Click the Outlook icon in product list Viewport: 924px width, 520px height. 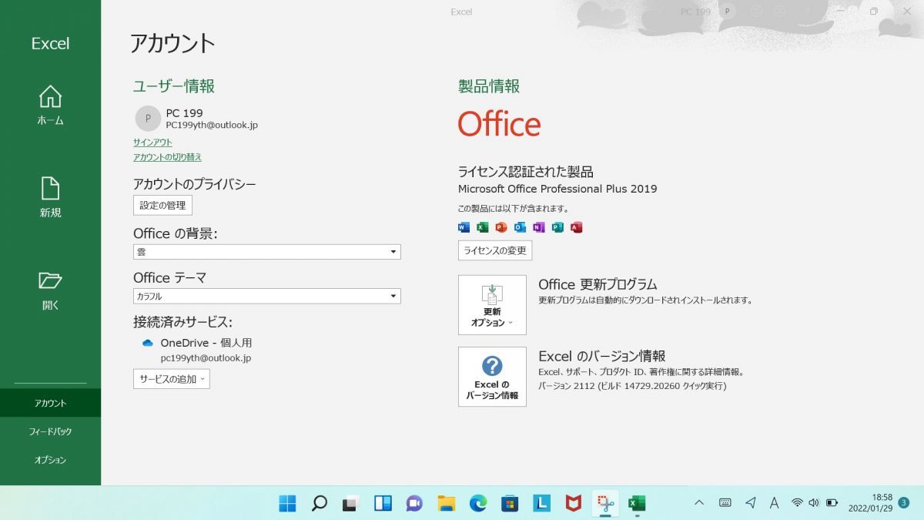(x=520, y=227)
